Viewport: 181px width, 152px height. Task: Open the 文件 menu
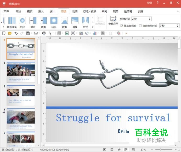(x=6, y=11)
